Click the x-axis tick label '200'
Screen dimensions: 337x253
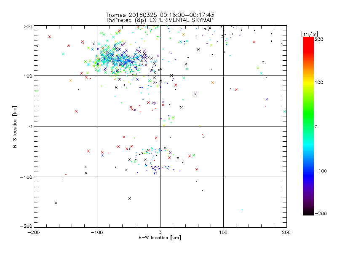click(286, 232)
